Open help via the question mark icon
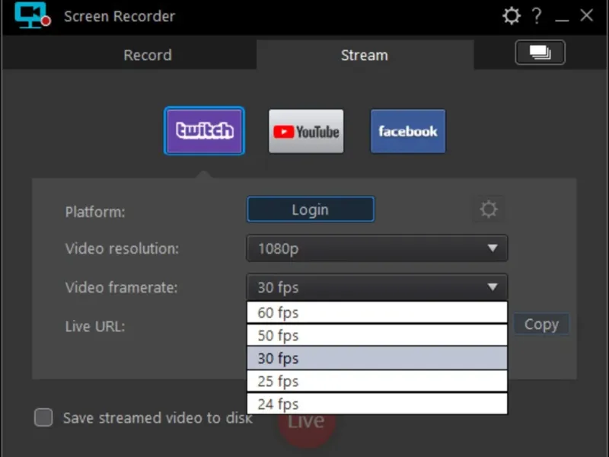This screenshot has width=609, height=457. click(537, 16)
